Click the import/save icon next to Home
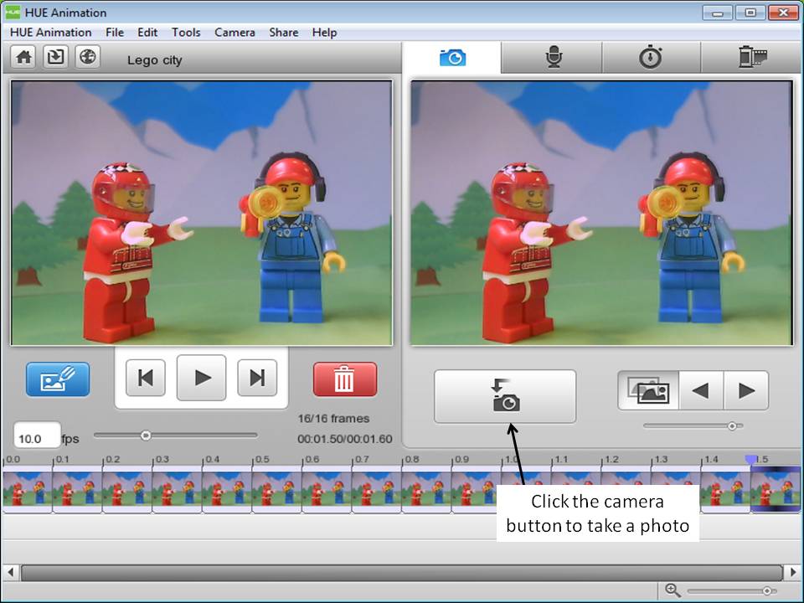 pos(55,57)
